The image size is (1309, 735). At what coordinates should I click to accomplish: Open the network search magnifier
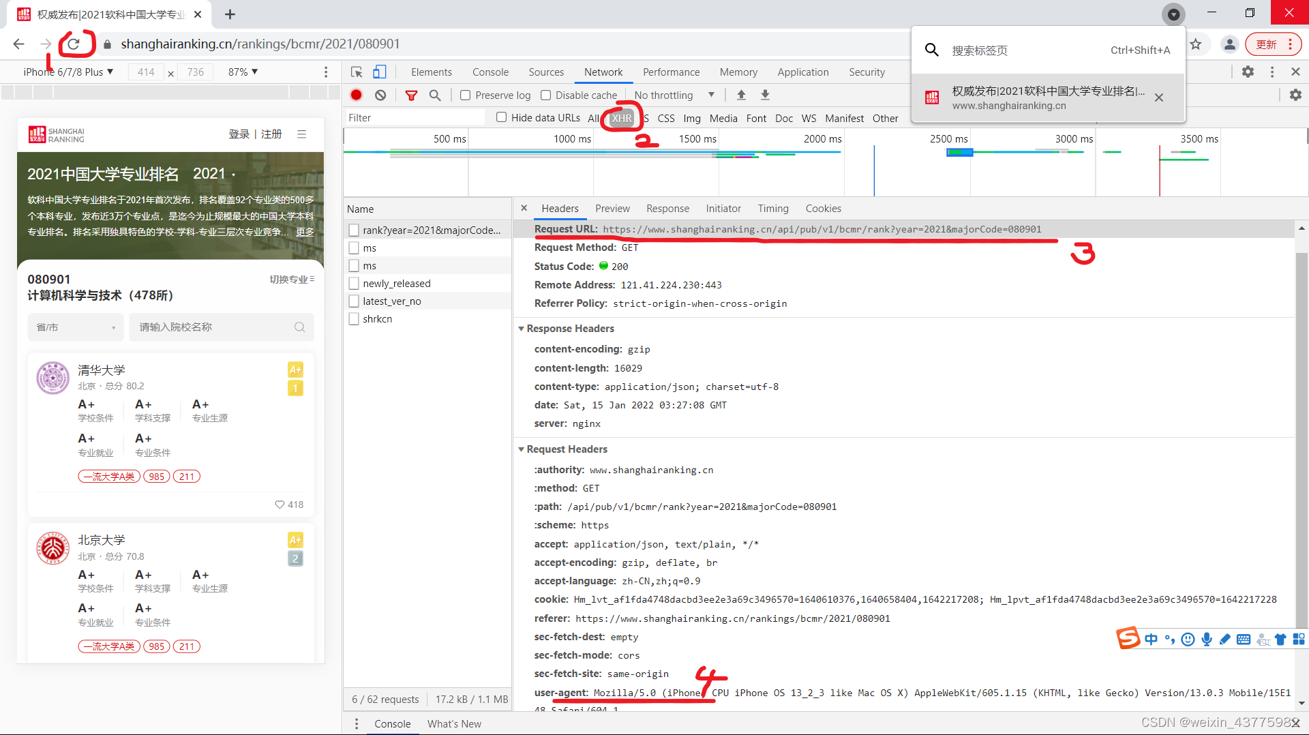point(435,95)
